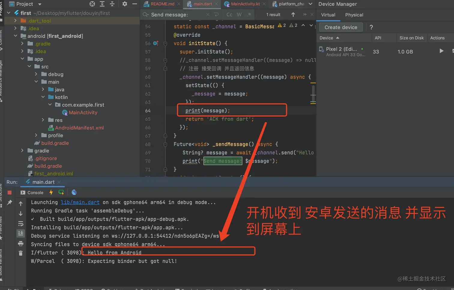
Task: Expand the java folder
Action: click(43, 89)
